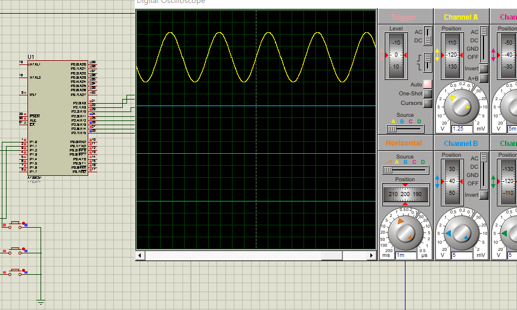Click the top push button switch
This screenshot has height=310, width=517.
coord(15,225)
